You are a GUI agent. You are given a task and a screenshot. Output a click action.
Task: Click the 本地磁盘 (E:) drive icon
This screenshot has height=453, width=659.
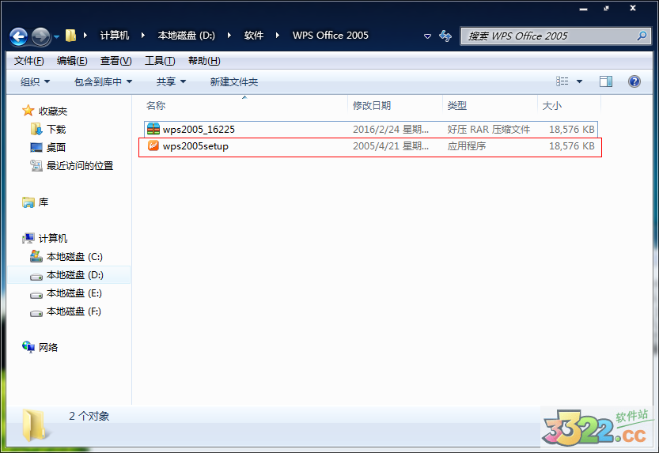point(36,294)
